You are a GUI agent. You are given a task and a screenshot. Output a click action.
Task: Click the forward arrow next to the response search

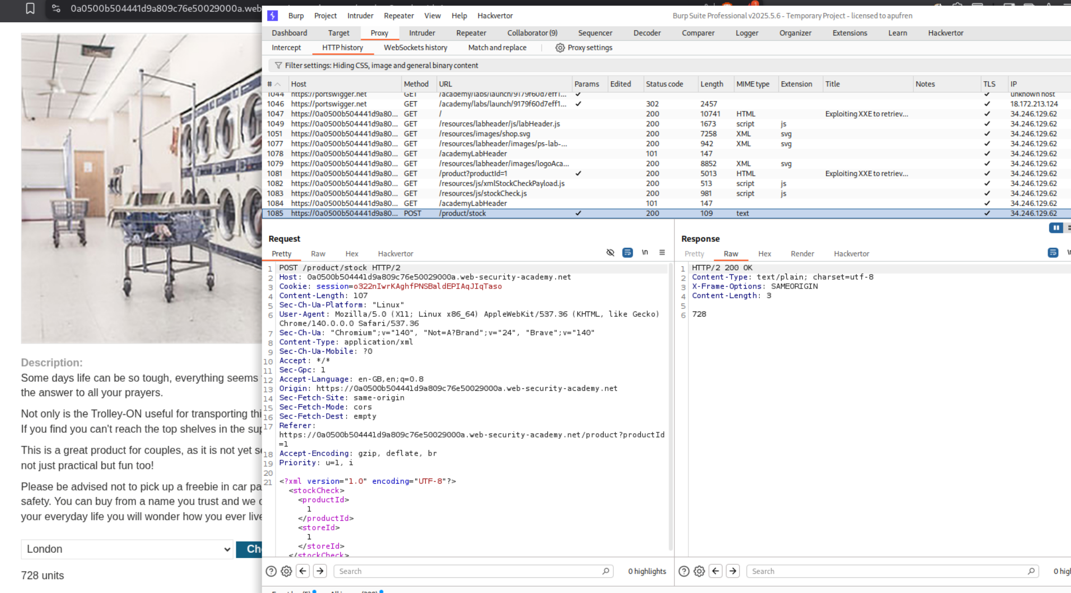(733, 571)
